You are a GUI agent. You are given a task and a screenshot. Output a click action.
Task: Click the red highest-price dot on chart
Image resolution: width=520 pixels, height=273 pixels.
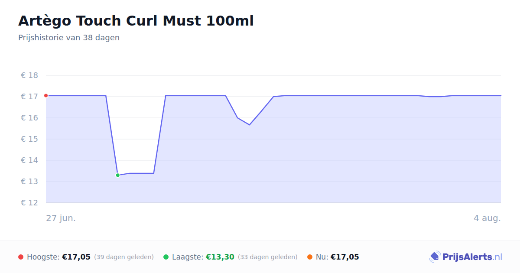(46, 95)
